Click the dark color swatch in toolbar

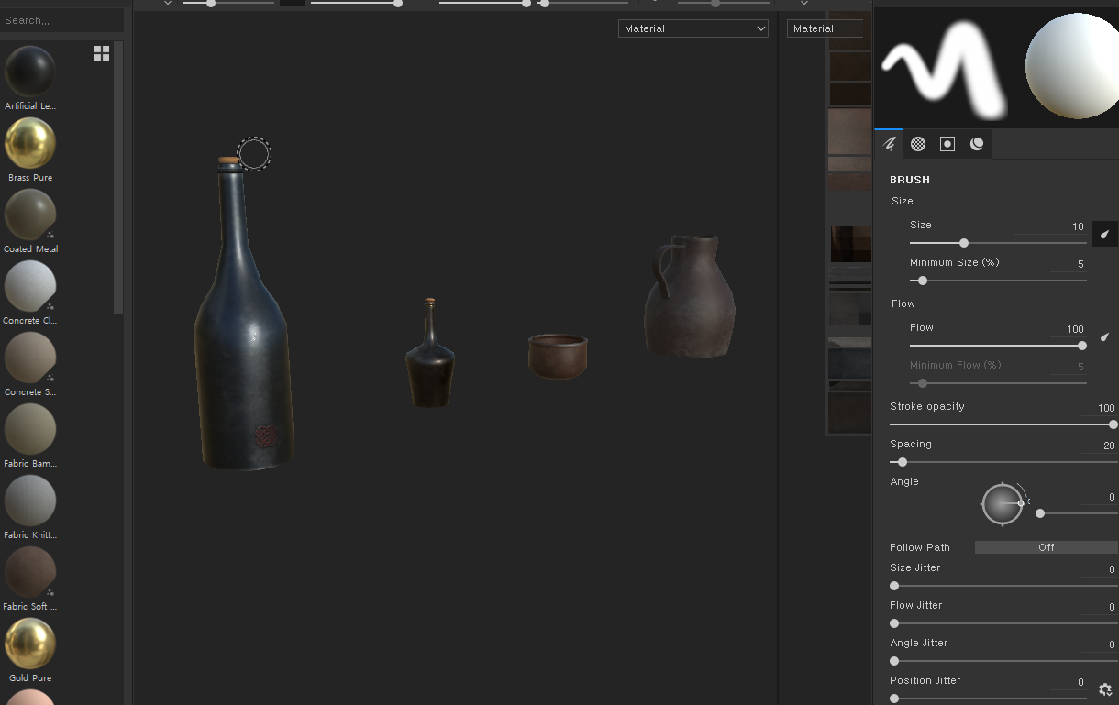(x=293, y=3)
